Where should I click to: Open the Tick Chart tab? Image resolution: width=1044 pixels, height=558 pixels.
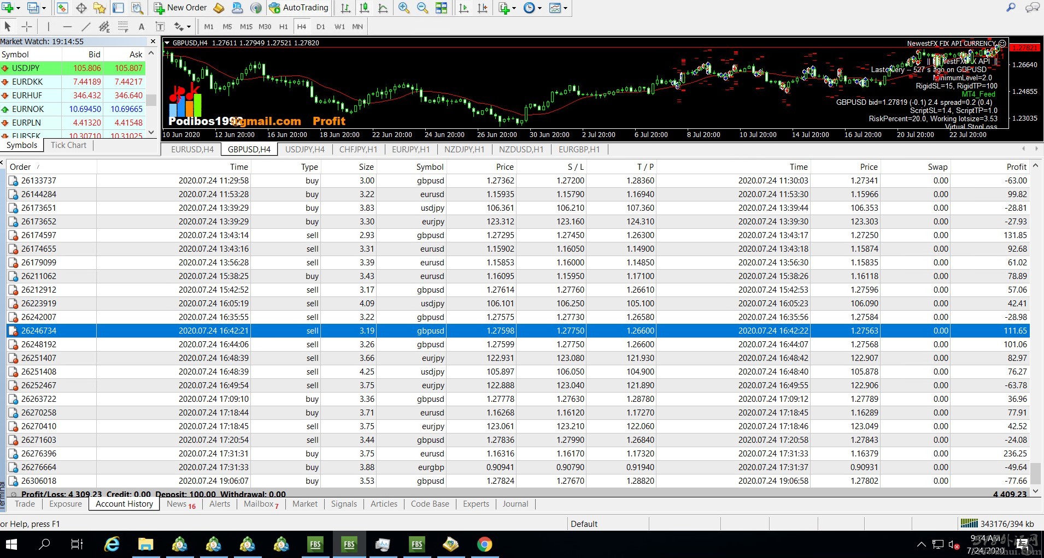(68, 145)
